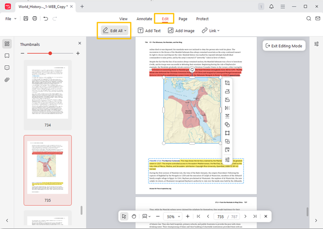Click the replace image icon
This screenshot has width=323, height=229.
click(x=227, y=141)
